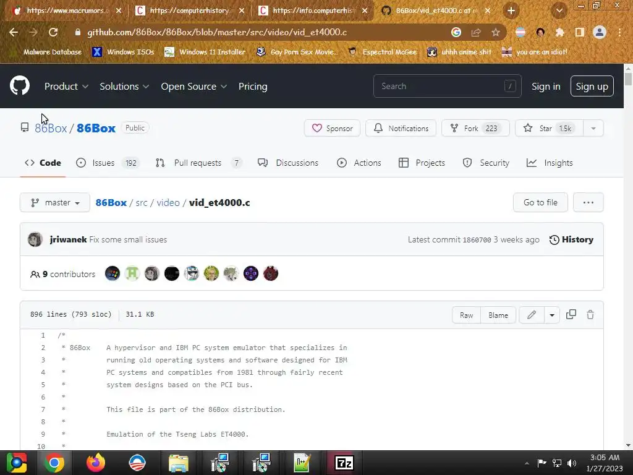Open the Chrome profile avatar
Viewport: 633px width, 475px height.
pyautogui.click(x=600, y=32)
